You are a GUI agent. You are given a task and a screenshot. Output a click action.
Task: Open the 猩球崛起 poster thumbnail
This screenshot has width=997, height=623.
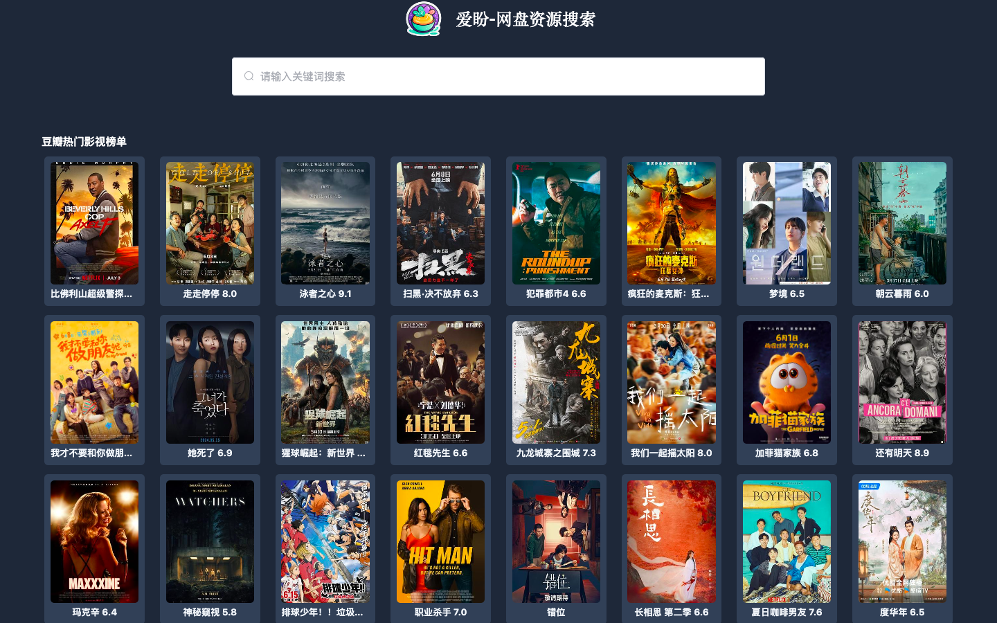point(325,382)
